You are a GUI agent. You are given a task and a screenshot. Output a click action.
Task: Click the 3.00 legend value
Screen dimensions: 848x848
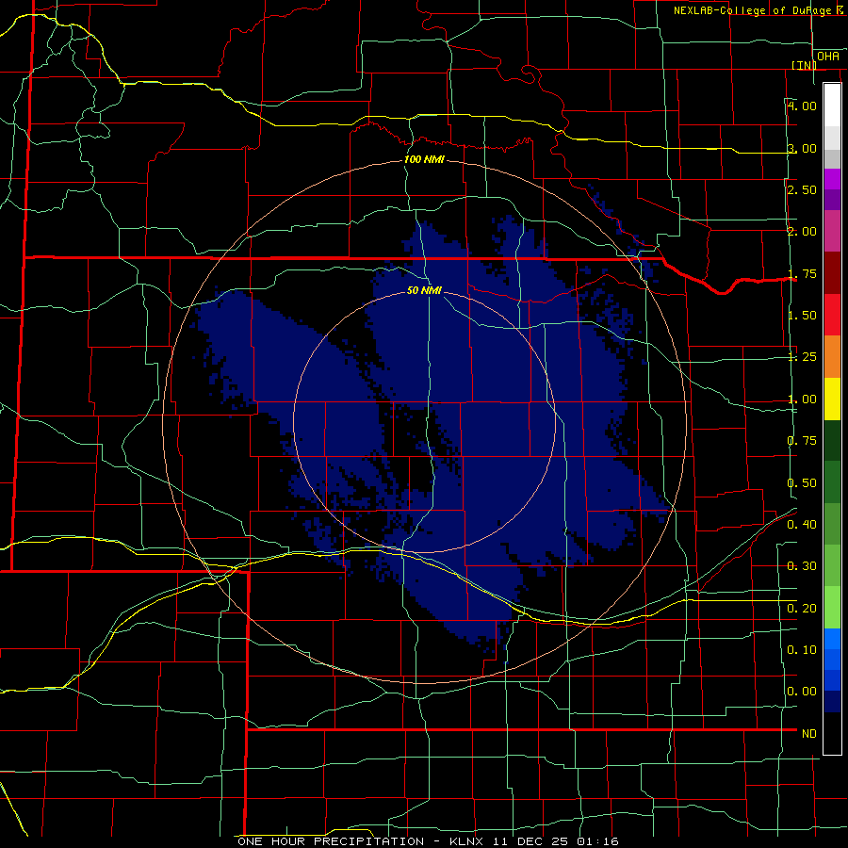(802, 148)
